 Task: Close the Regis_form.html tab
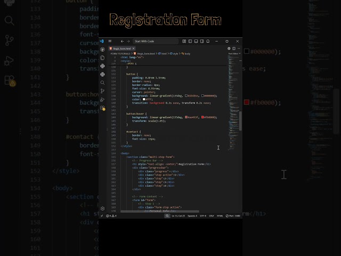[133, 49]
